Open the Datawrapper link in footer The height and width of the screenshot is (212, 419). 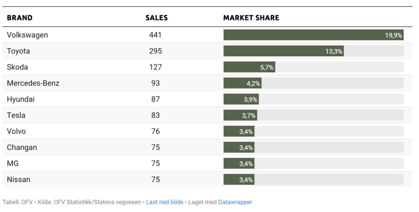point(235,202)
